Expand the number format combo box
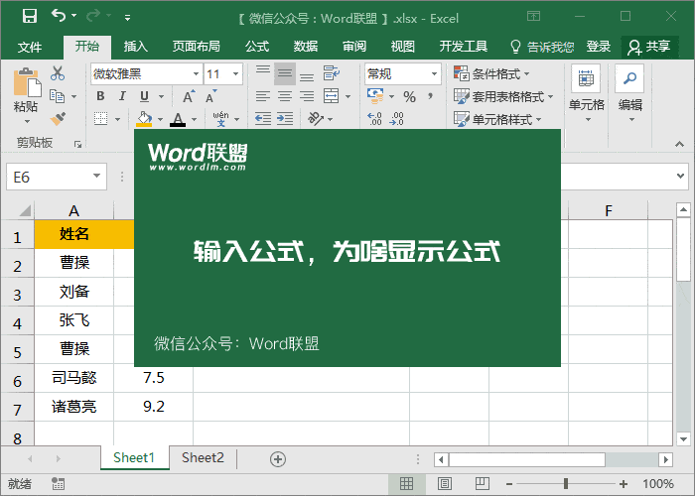695x496 pixels. 435,73
